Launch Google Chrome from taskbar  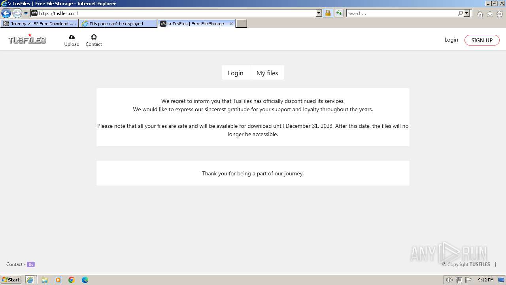click(72, 280)
